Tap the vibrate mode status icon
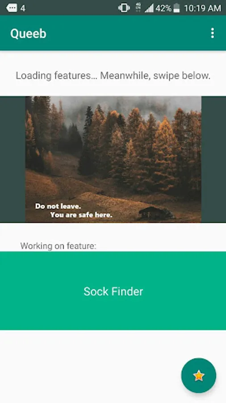The image size is (226, 403). [x=124, y=8]
